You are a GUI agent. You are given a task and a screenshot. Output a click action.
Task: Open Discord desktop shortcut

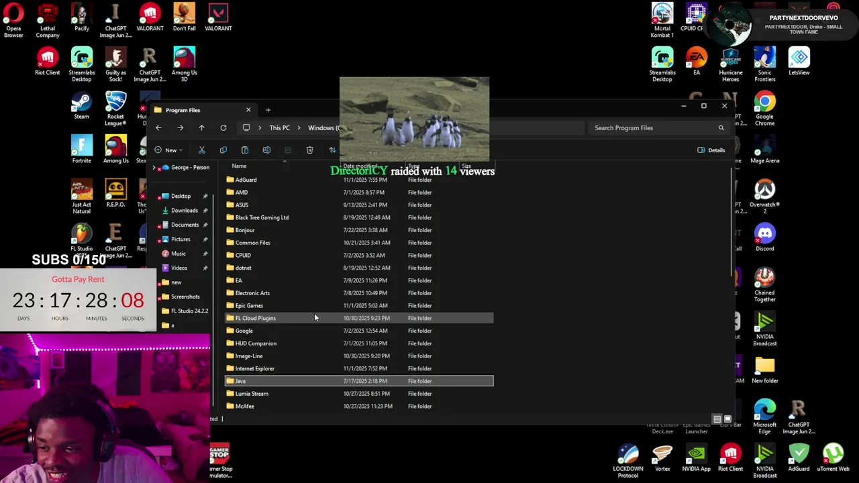point(764,238)
